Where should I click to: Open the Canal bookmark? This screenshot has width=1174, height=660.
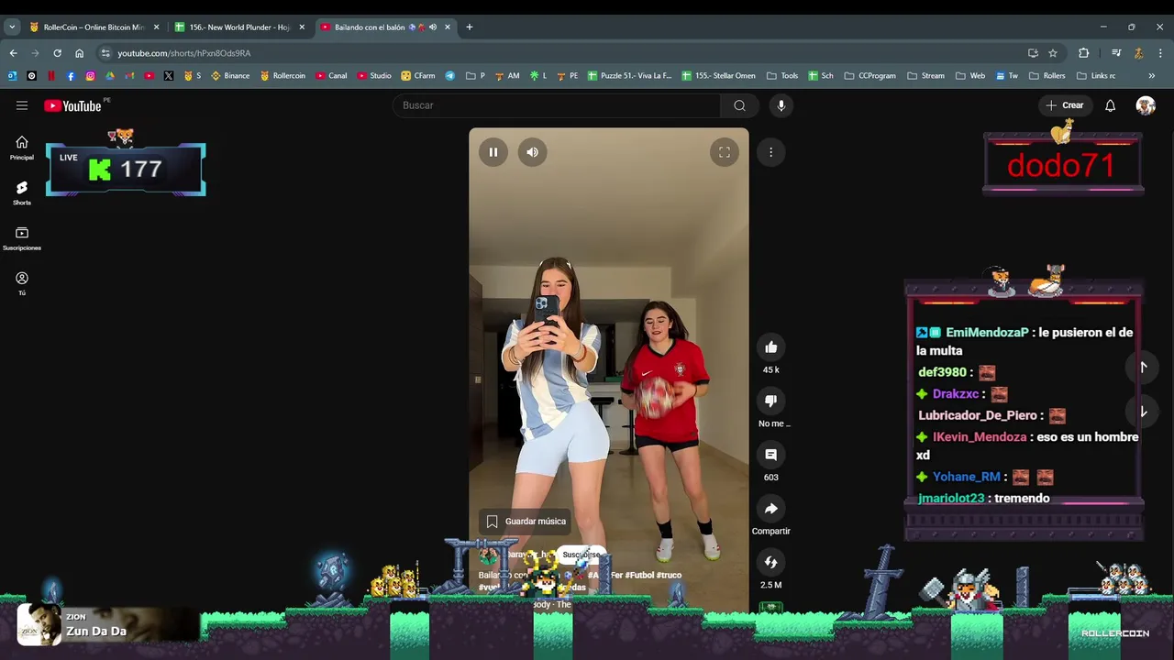(331, 75)
